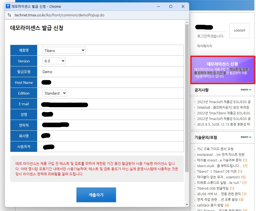Image resolution: width=256 pixels, height=211 pixels.
Task: Maximize the demo license popup window
Action: tap(170, 6)
